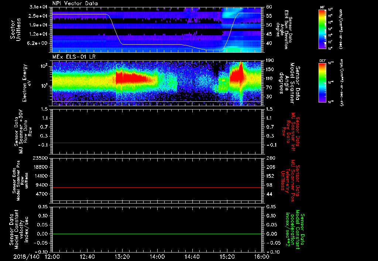
Task: Click the 15:20 time axis label
Action: click(227, 257)
